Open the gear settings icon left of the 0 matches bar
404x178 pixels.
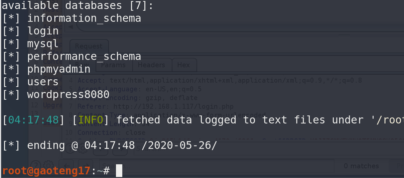pos(48,165)
